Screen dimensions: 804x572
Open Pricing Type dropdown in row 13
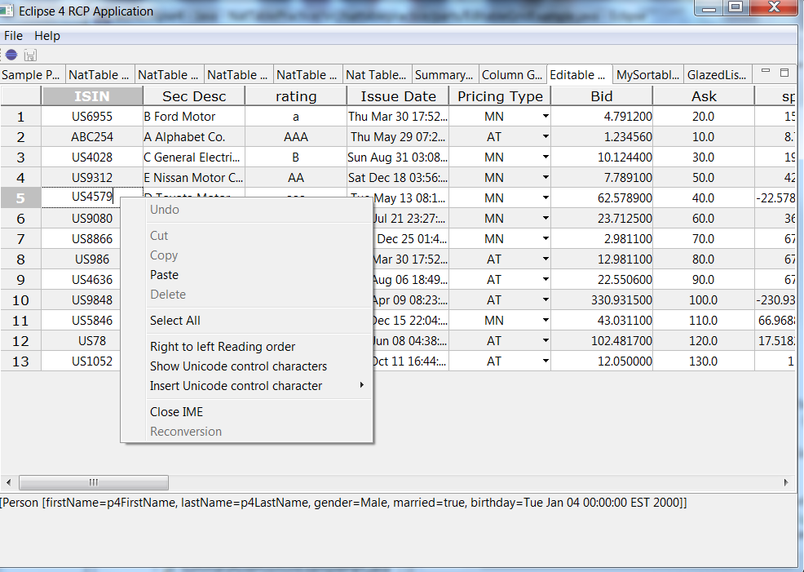click(545, 361)
